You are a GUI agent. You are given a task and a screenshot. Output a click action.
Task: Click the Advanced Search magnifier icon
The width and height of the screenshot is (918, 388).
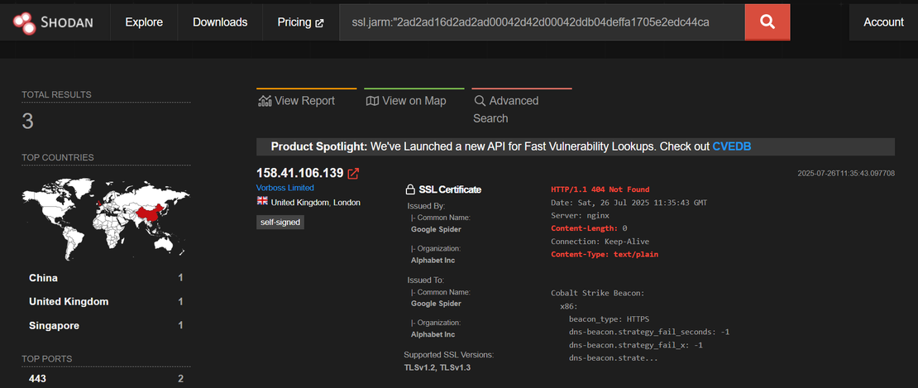click(x=480, y=101)
